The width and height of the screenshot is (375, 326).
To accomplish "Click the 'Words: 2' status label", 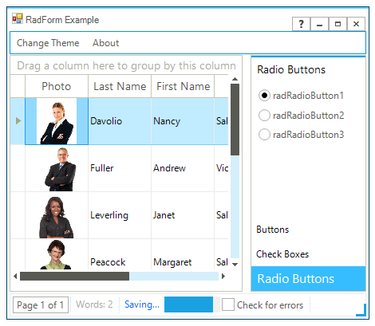I will coord(94,304).
